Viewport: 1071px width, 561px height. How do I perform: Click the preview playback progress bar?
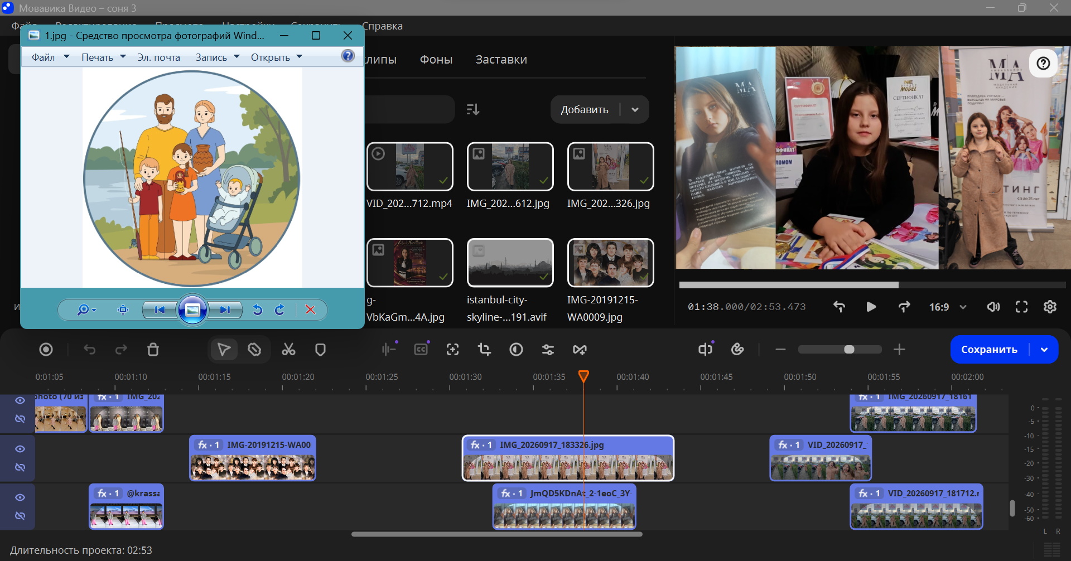tap(872, 285)
